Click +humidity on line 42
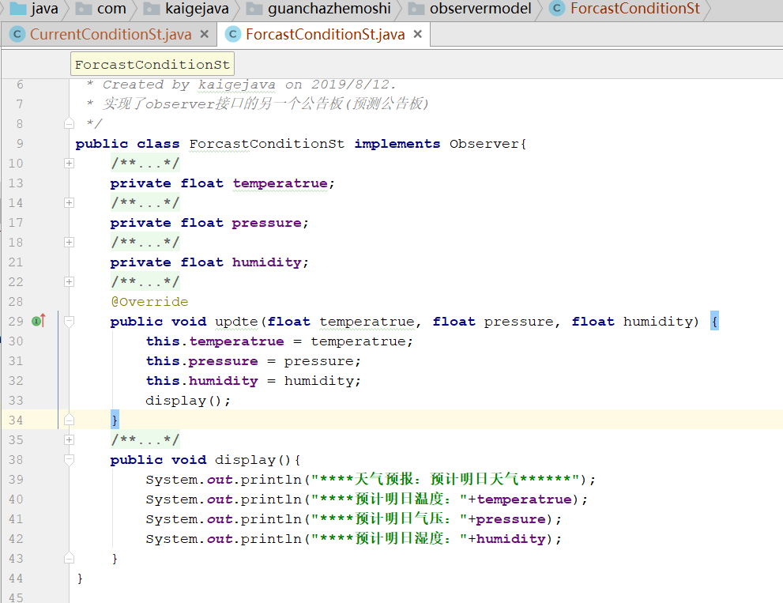The width and height of the screenshot is (783, 603). coord(506,538)
